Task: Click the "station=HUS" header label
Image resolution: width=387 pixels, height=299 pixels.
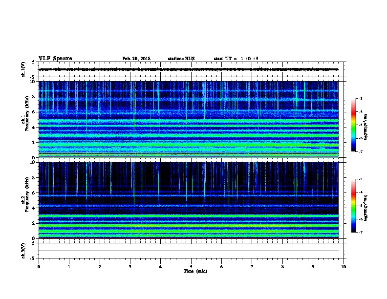Action: (181, 59)
